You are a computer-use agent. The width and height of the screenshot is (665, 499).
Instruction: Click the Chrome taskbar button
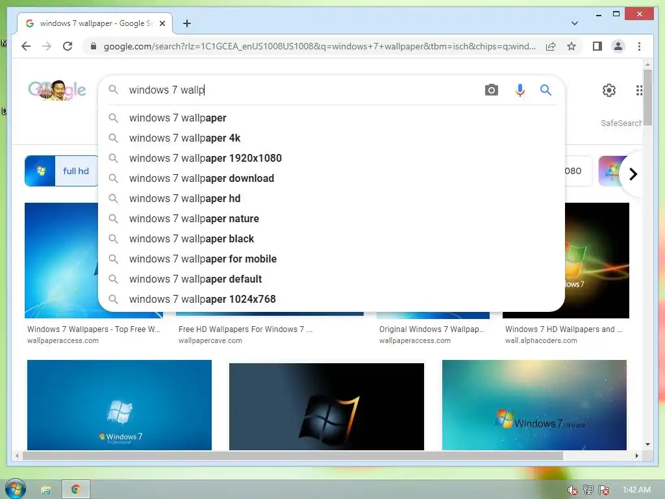tap(76, 490)
